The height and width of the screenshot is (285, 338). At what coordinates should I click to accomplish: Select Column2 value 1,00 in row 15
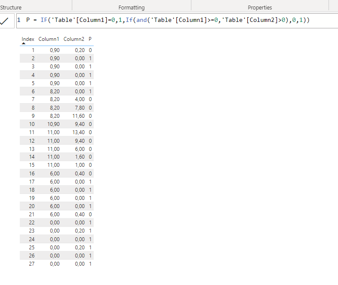80,165
